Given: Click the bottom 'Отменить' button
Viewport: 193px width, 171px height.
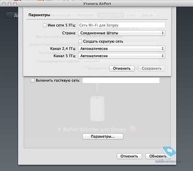Looking at the screenshot, I should click(129, 156).
